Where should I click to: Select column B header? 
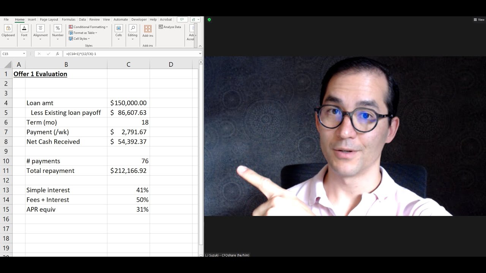click(66, 64)
